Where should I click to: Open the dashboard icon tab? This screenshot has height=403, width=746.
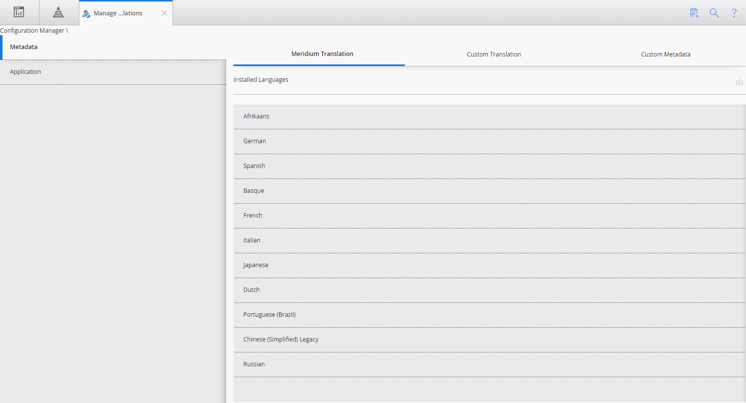[x=19, y=12]
